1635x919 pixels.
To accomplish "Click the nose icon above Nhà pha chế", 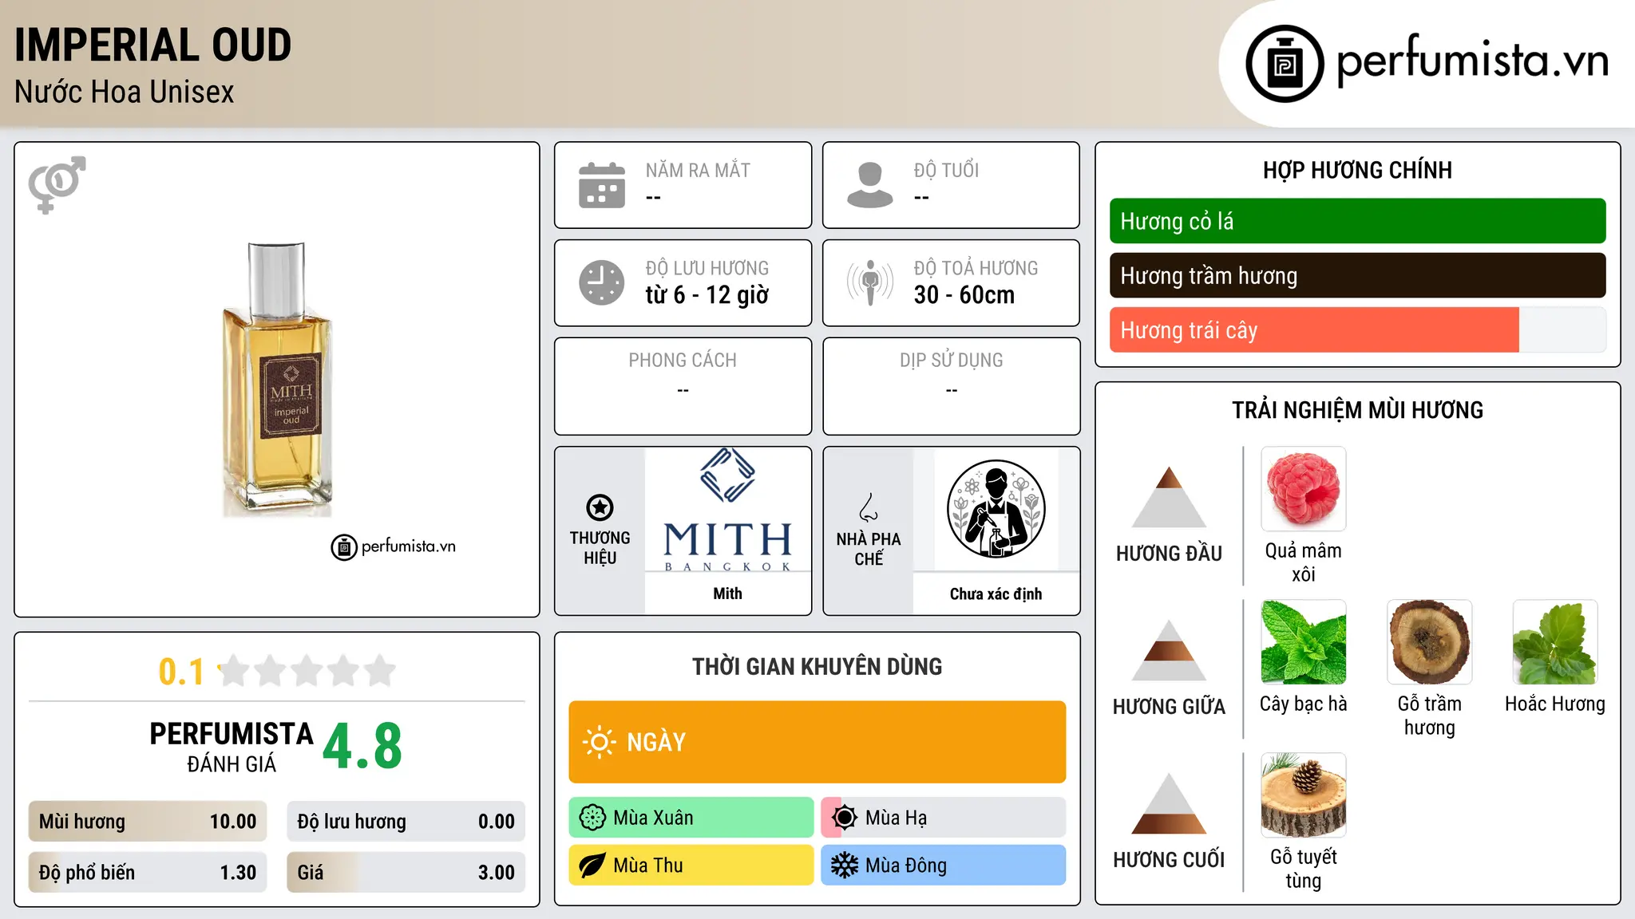I will coord(869,507).
